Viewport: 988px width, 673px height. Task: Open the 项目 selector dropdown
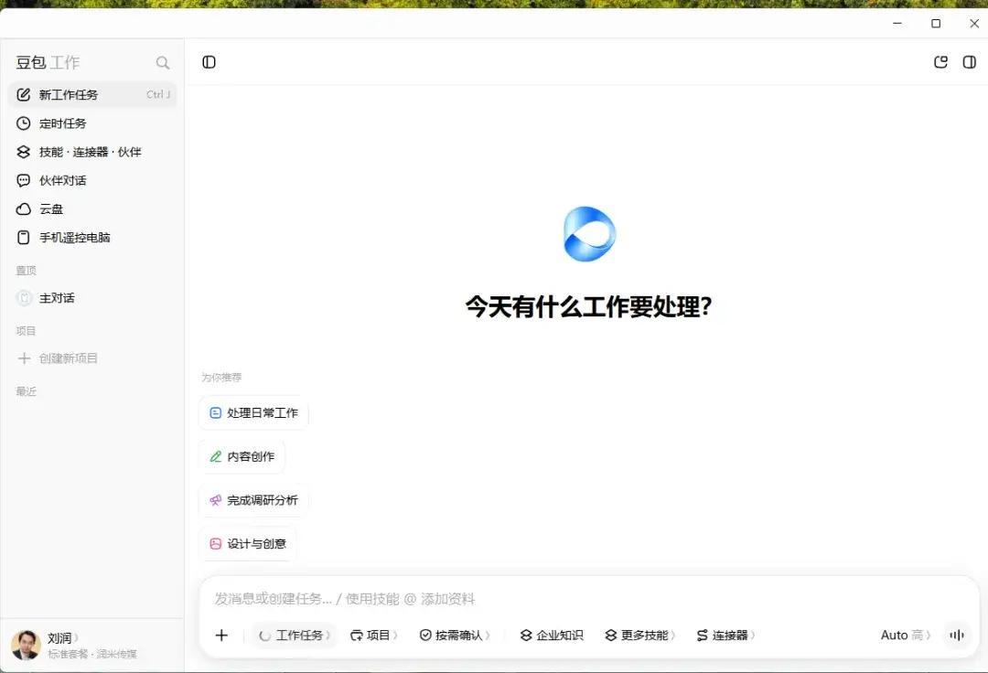[x=373, y=636]
